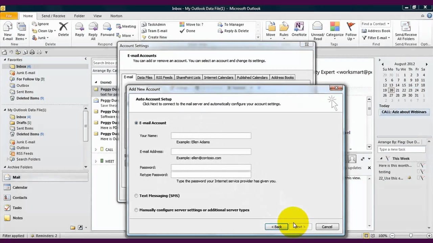The image size is (433, 243).
Task: Open the Address Book
Action: pyautogui.click(x=376, y=31)
